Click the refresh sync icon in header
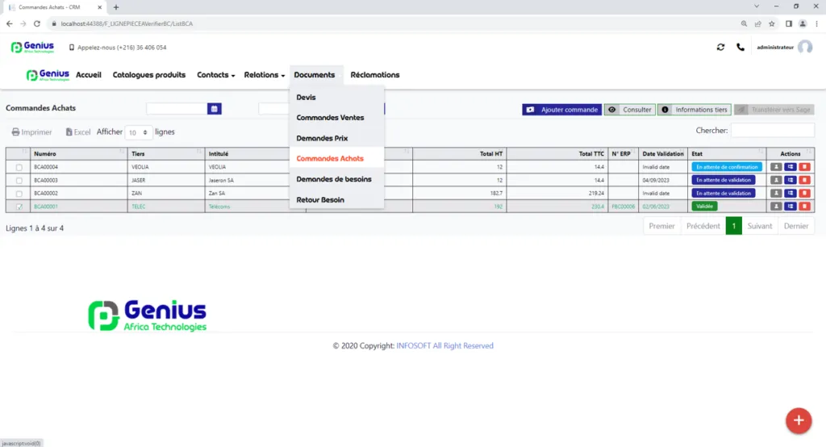Viewport: 826px width, 447px height. 720,47
